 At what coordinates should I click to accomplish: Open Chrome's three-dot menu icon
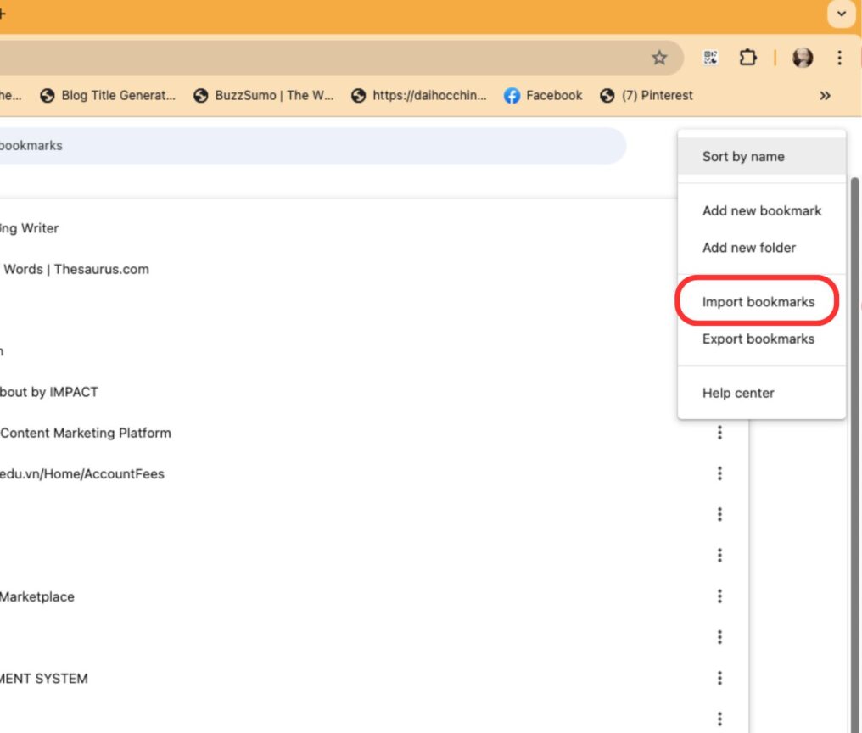point(839,59)
